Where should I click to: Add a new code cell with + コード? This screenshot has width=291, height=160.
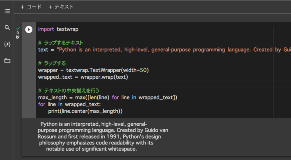[31, 7]
